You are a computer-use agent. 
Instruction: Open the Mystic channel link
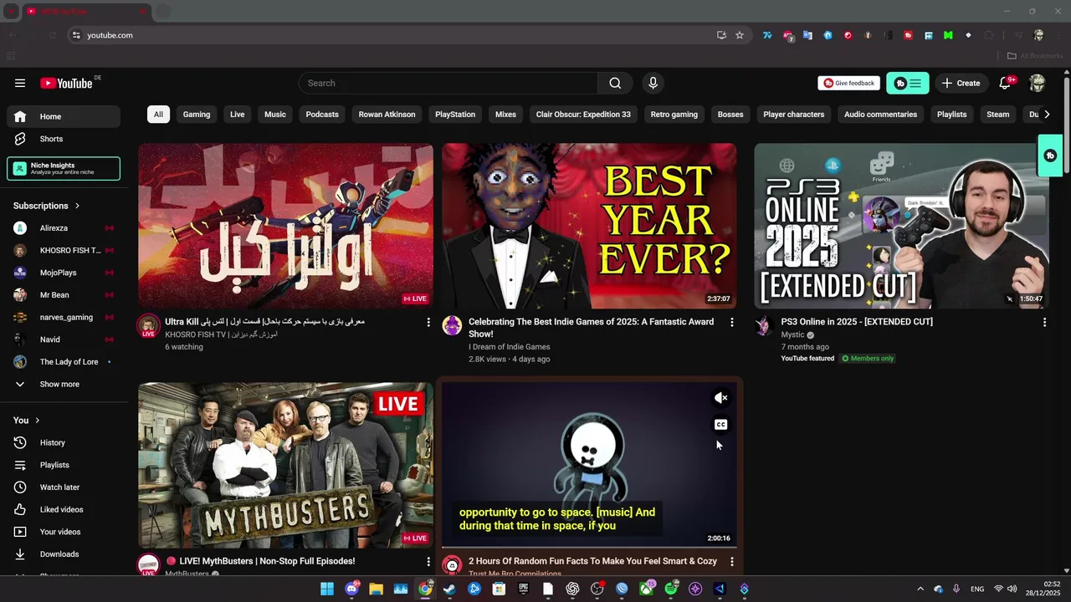click(792, 334)
